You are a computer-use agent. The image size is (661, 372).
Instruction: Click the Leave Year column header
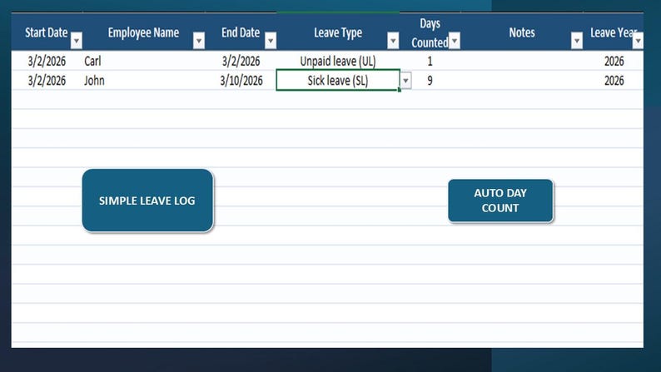click(x=614, y=32)
